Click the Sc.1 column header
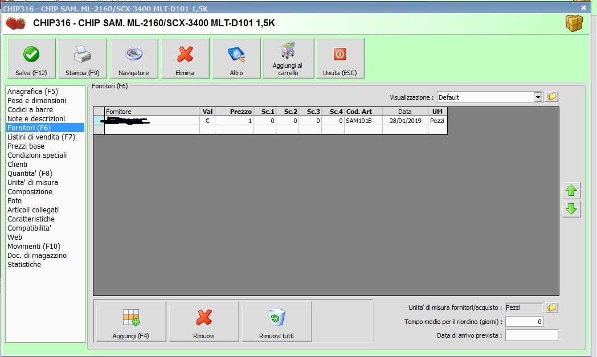Screen dimensions: 597x357 265,112
